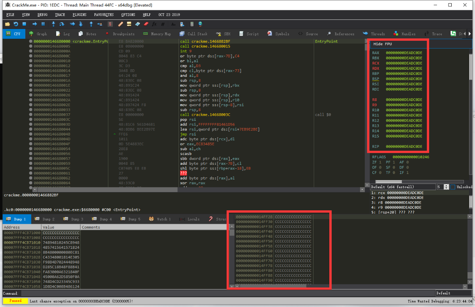Open the calling convention dropdown Default (x64 fastcall)

402,187
